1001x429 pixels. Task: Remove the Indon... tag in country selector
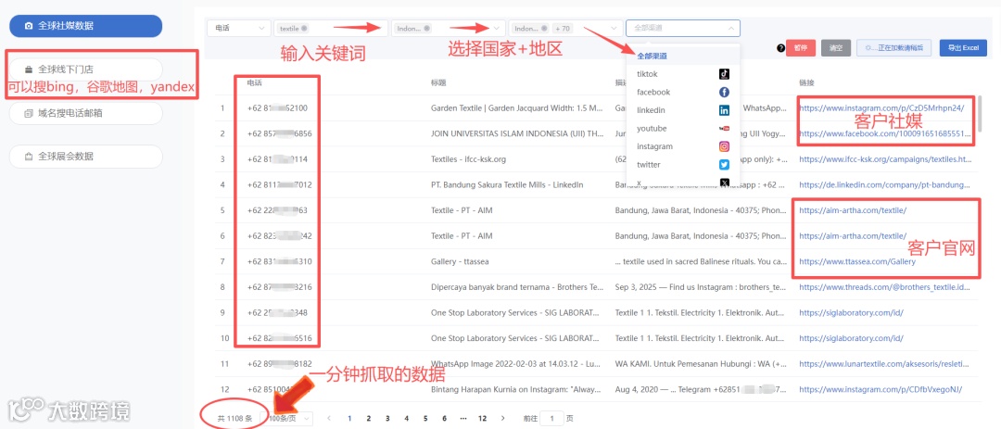tap(425, 28)
